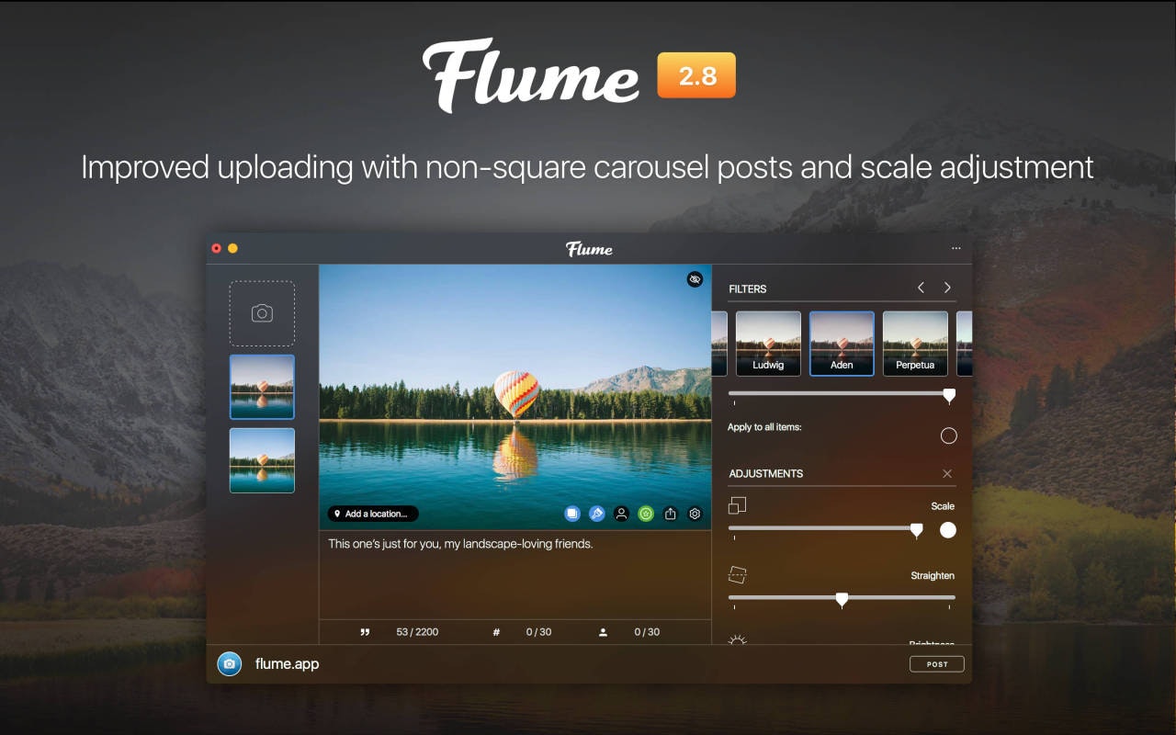Select the second lake photo thumbnail

click(x=262, y=459)
